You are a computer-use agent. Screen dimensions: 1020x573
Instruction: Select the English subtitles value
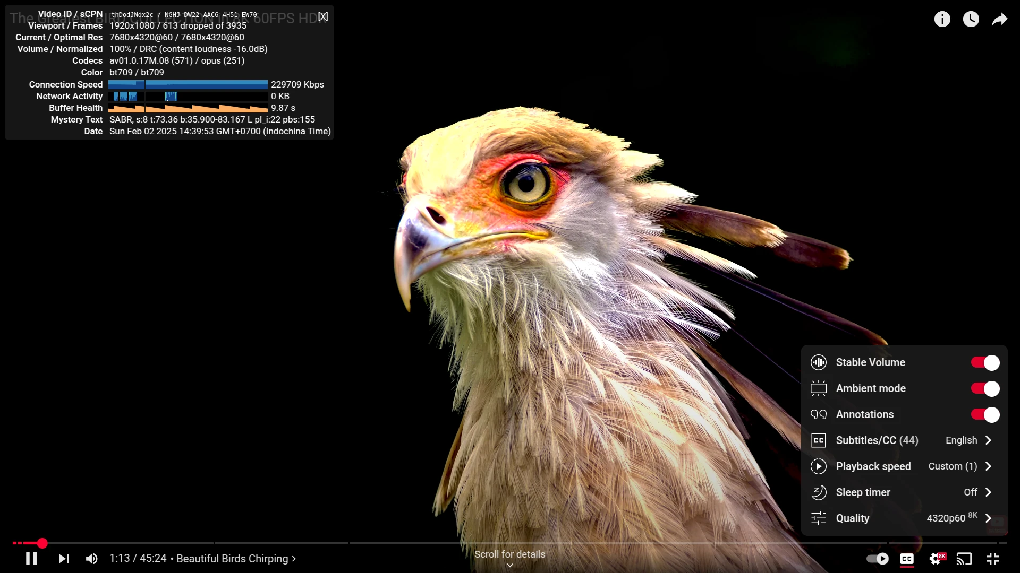pyautogui.click(x=961, y=440)
